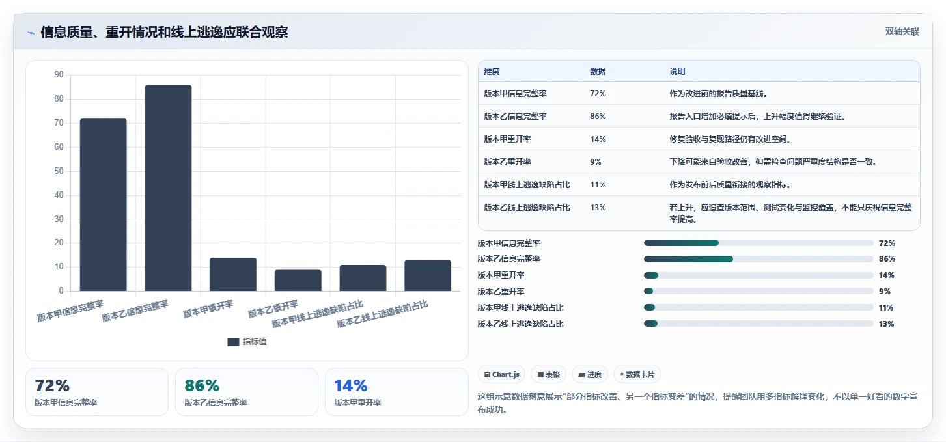Image resolution: width=946 pixels, height=442 pixels.
Task: Select table row 版本甲重开率
Action: tap(699, 139)
